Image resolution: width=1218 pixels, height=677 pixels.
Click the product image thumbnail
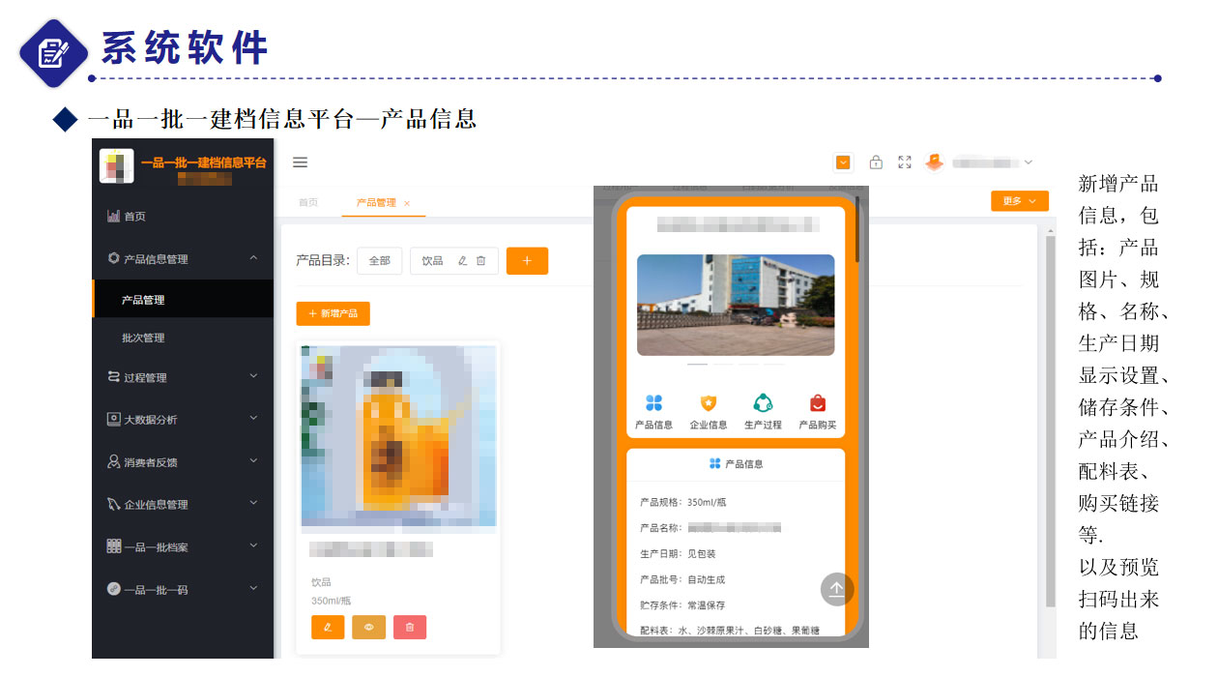(x=398, y=436)
